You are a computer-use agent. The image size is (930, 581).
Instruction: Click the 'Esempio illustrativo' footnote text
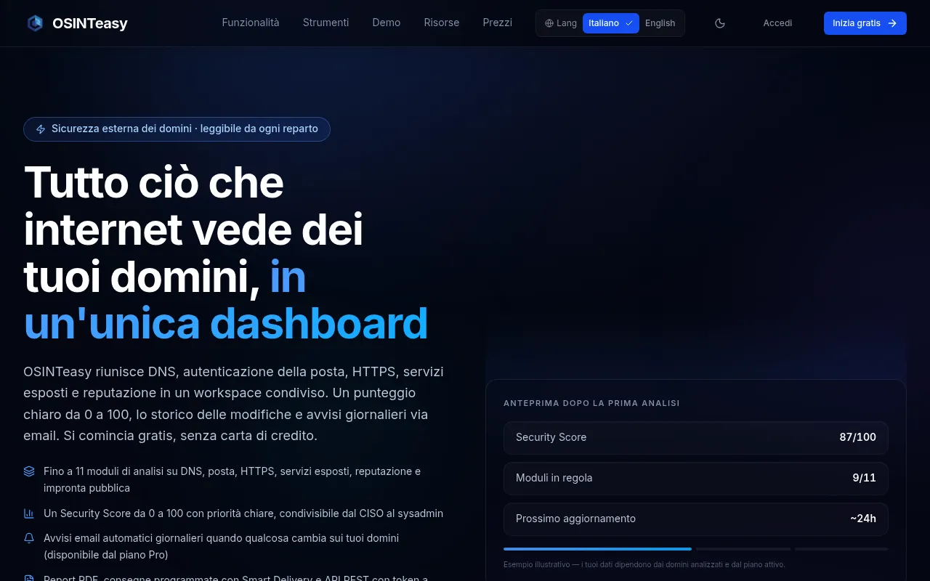pos(644,564)
